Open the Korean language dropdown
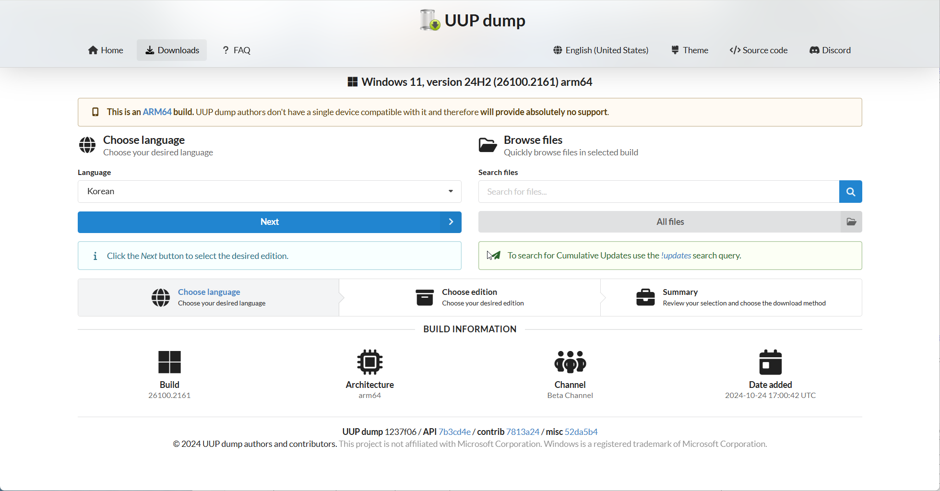This screenshot has height=491, width=940. 270,191
